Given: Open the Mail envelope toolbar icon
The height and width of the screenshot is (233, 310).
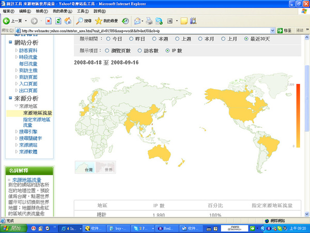Looking at the screenshot, I should tap(138, 21).
